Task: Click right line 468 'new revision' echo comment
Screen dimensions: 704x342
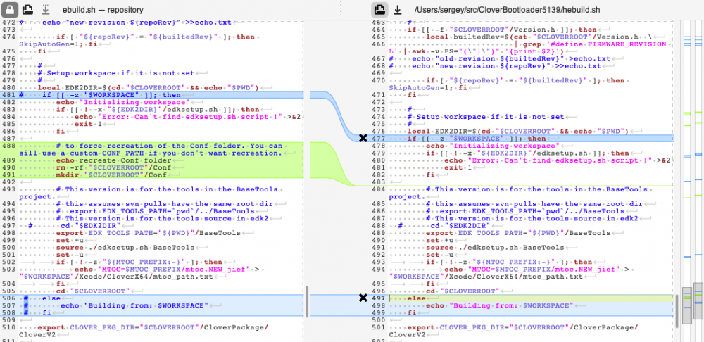Action: click(x=495, y=66)
